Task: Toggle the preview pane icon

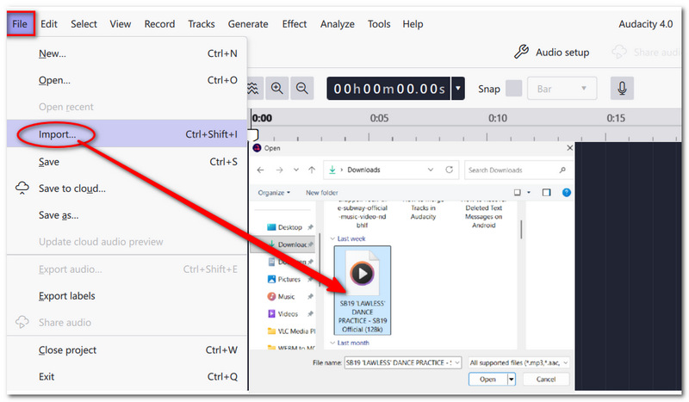Action: pyautogui.click(x=546, y=193)
